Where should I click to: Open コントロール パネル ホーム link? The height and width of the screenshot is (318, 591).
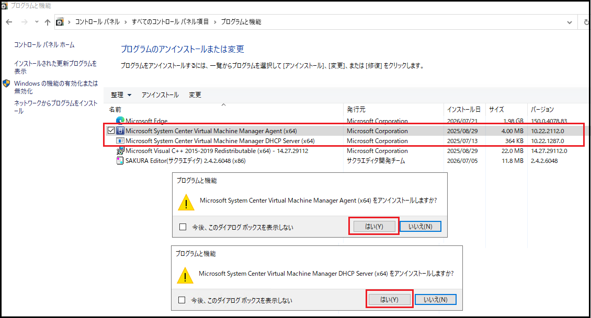point(44,45)
